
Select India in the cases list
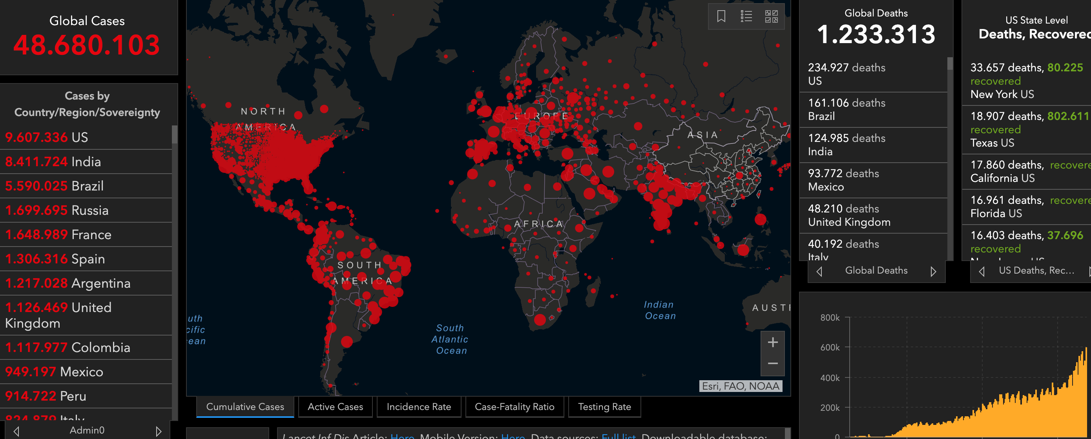coord(86,161)
